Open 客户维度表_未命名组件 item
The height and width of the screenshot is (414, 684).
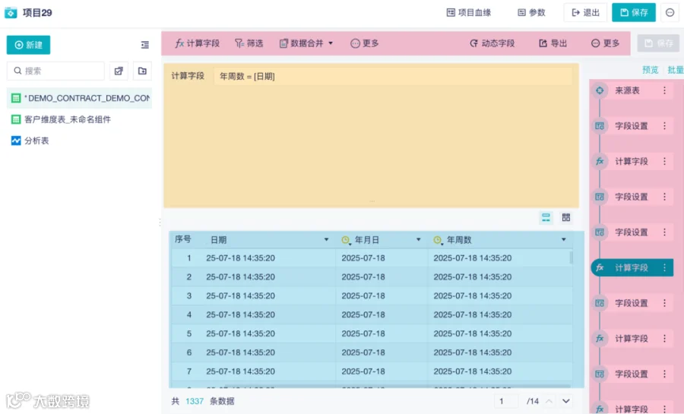(x=61, y=119)
